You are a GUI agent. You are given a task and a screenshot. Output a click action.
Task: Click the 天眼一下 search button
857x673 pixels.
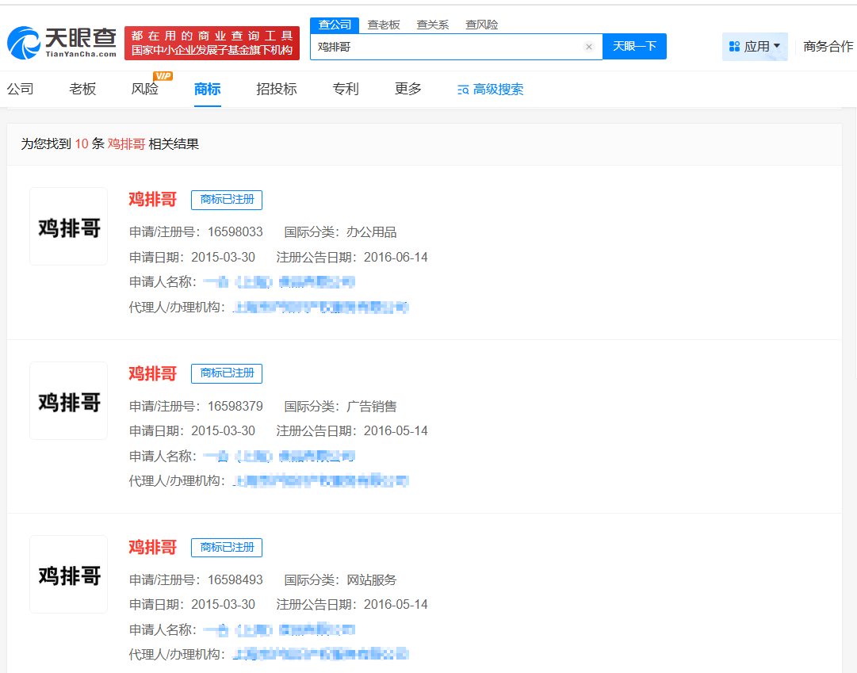coord(634,48)
